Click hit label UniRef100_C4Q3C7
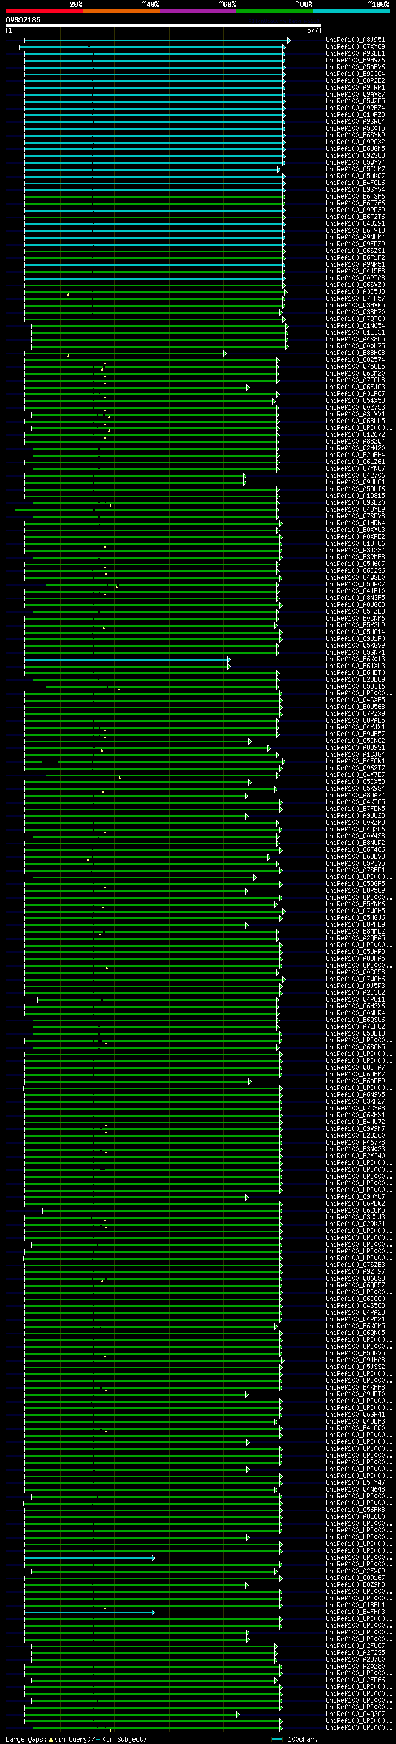396x1744 pixels. [x=355, y=1714]
